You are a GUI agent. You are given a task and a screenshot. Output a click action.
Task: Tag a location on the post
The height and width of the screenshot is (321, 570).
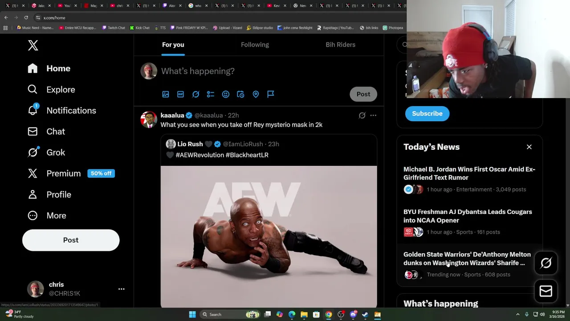click(x=256, y=94)
